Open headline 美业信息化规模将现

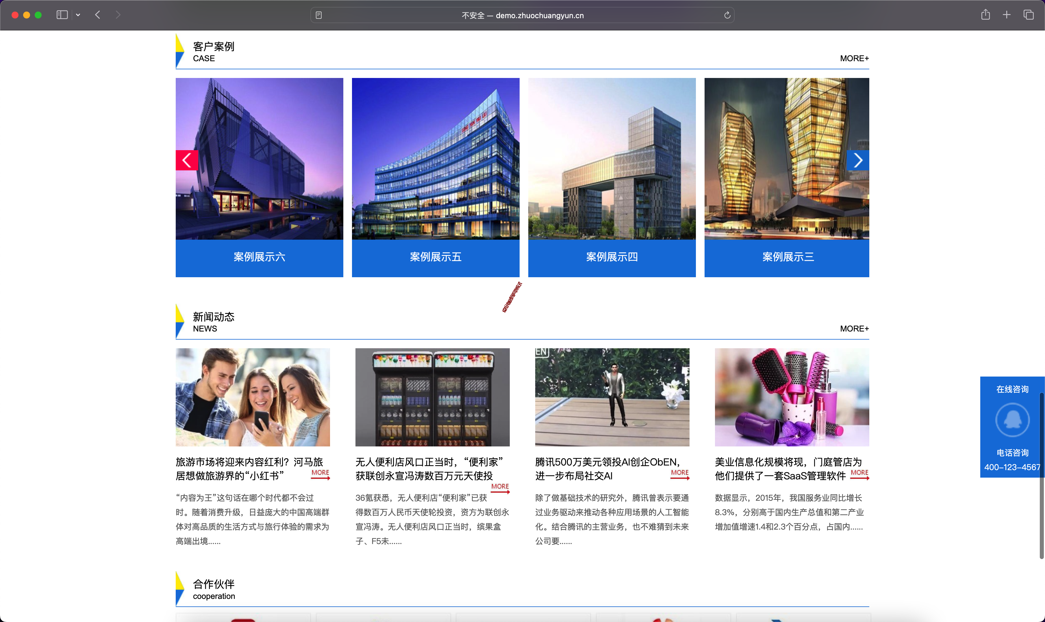(788, 469)
